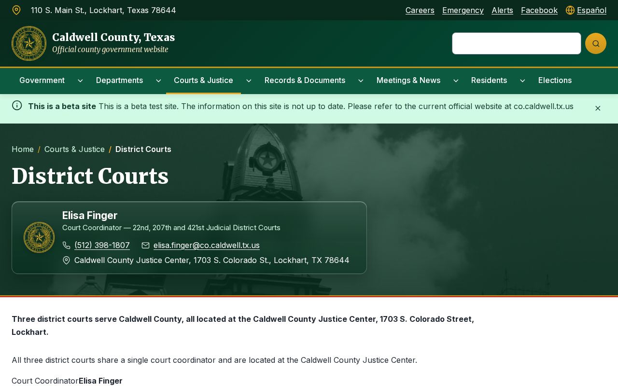This screenshot has height=386, width=618.
Task: Click the Caldwell County, Texas site title
Action: point(113,37)
